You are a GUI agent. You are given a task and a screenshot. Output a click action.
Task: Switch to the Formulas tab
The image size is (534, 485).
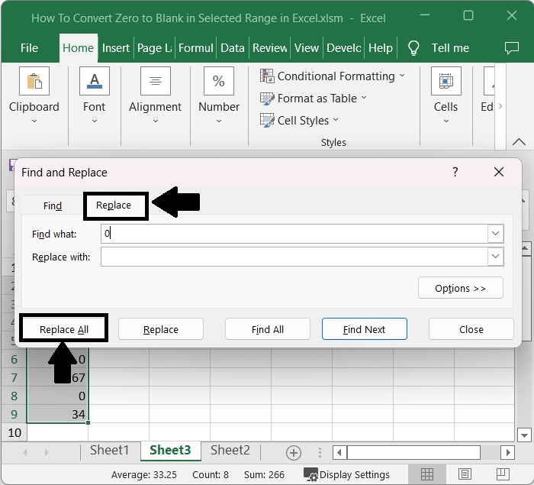tap(196, 48)
